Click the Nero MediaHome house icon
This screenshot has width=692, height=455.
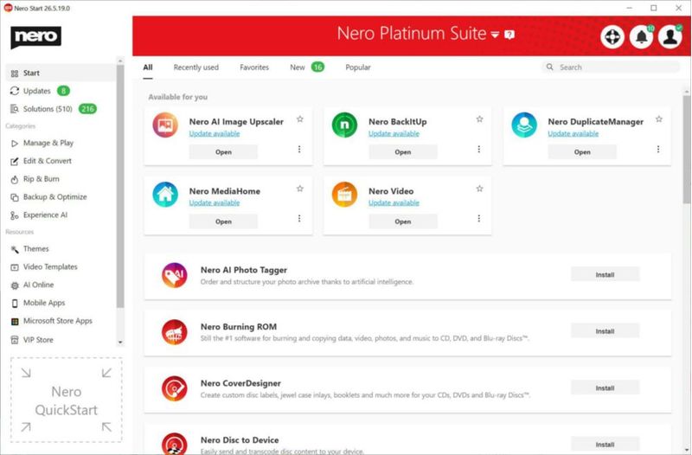[x=165, y=194]
